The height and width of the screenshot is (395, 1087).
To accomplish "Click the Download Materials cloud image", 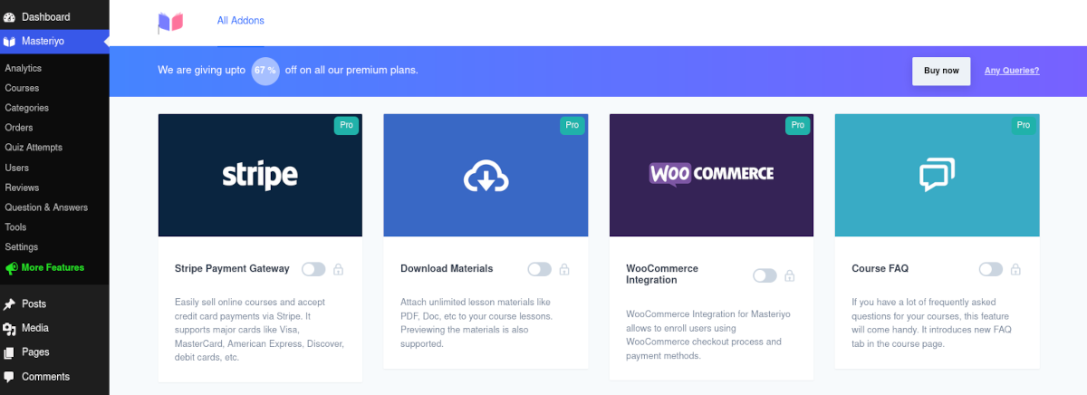I will [486, 175].
